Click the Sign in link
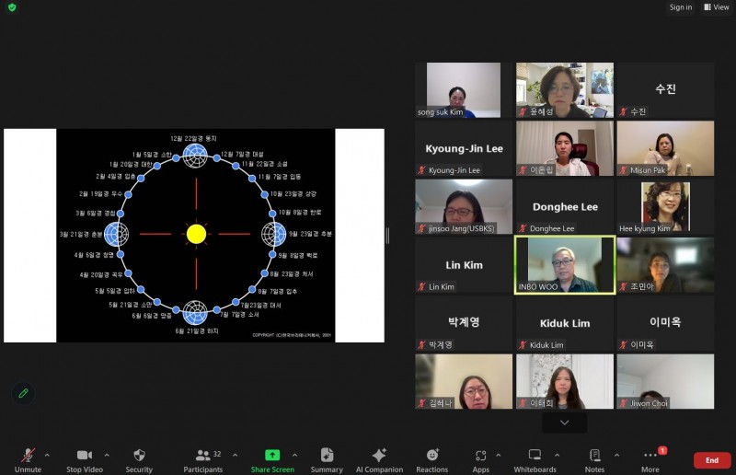 [x=681, y=7]
